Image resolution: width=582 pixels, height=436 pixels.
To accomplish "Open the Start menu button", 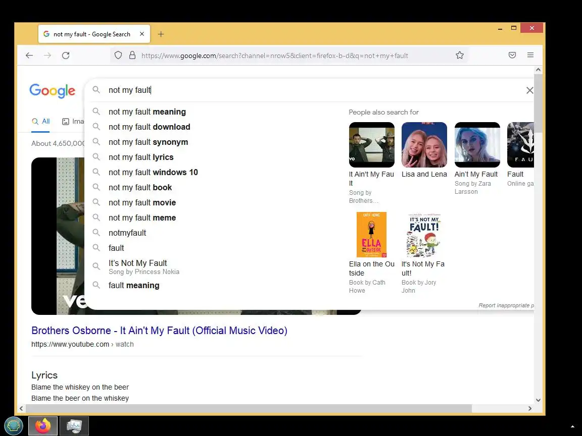I will click(x=14, y=425).
